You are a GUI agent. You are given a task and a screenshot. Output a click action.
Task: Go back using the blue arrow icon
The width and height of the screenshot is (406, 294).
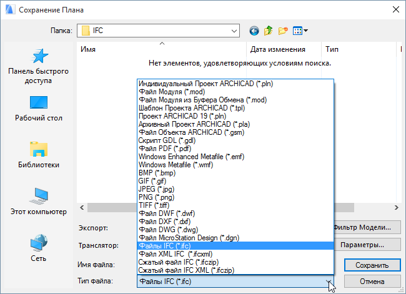tap(254, 31)
